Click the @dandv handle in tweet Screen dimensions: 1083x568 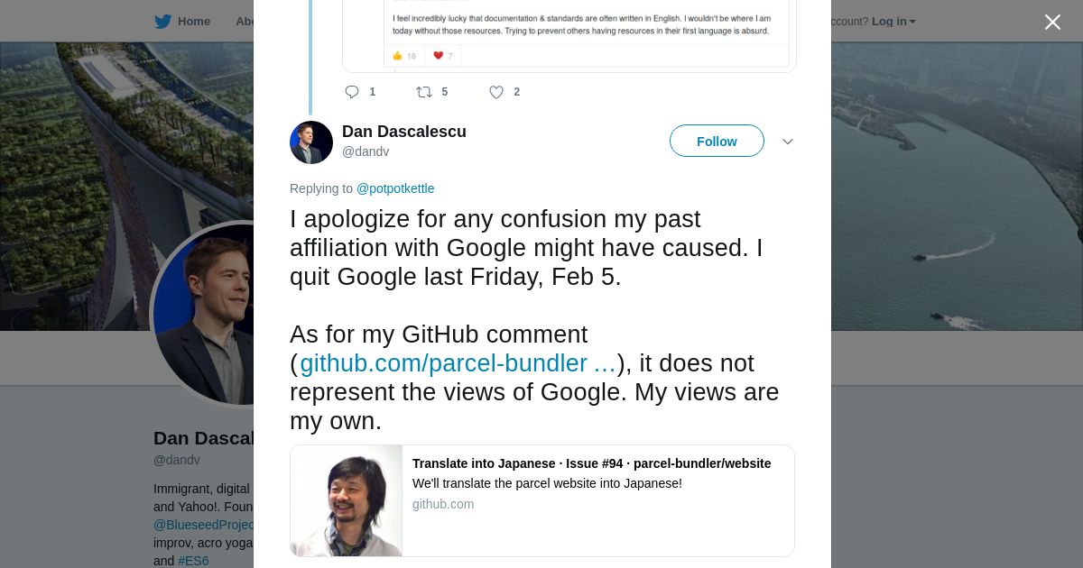366,152
